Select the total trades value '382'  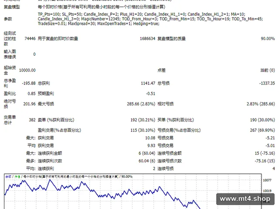[32, 120]
